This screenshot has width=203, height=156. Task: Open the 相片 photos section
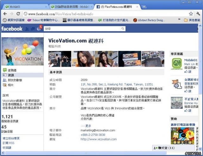coord(8,85)
